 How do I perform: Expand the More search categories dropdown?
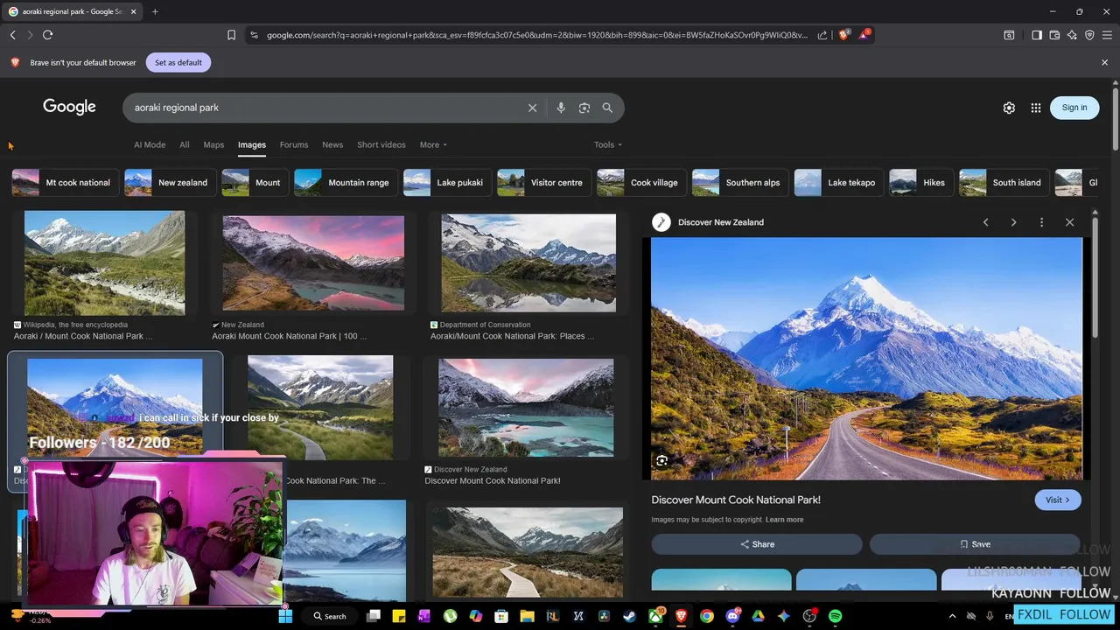coord(433,144)
